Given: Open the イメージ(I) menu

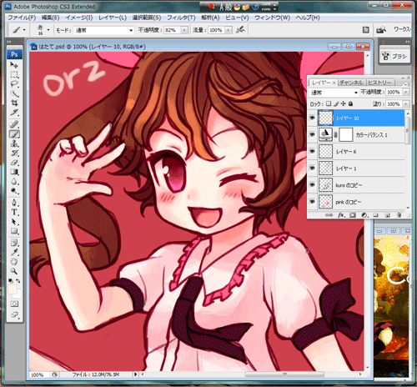Looking at the screenshot, I should [79, 18].
